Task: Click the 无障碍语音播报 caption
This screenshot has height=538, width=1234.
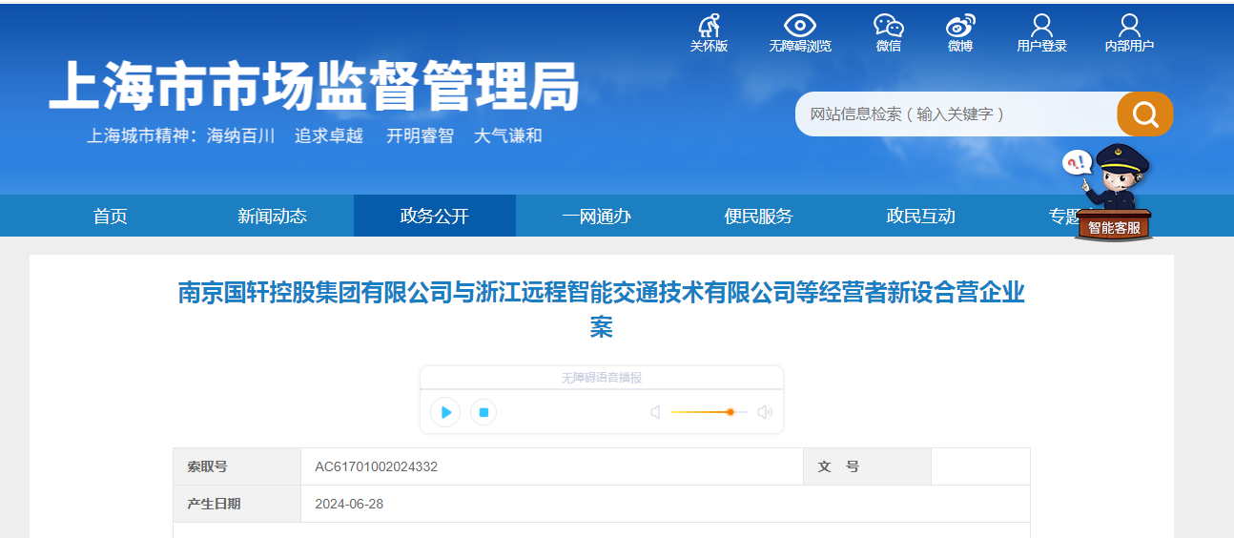Action: tap(602, 379)
